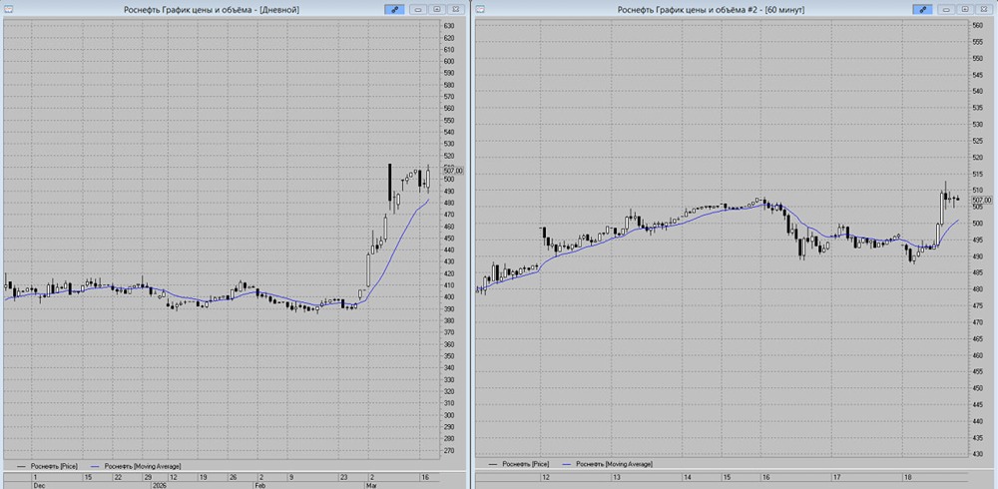
Task: Close the Дневной chart window
Action: click(x=455, y=10)
